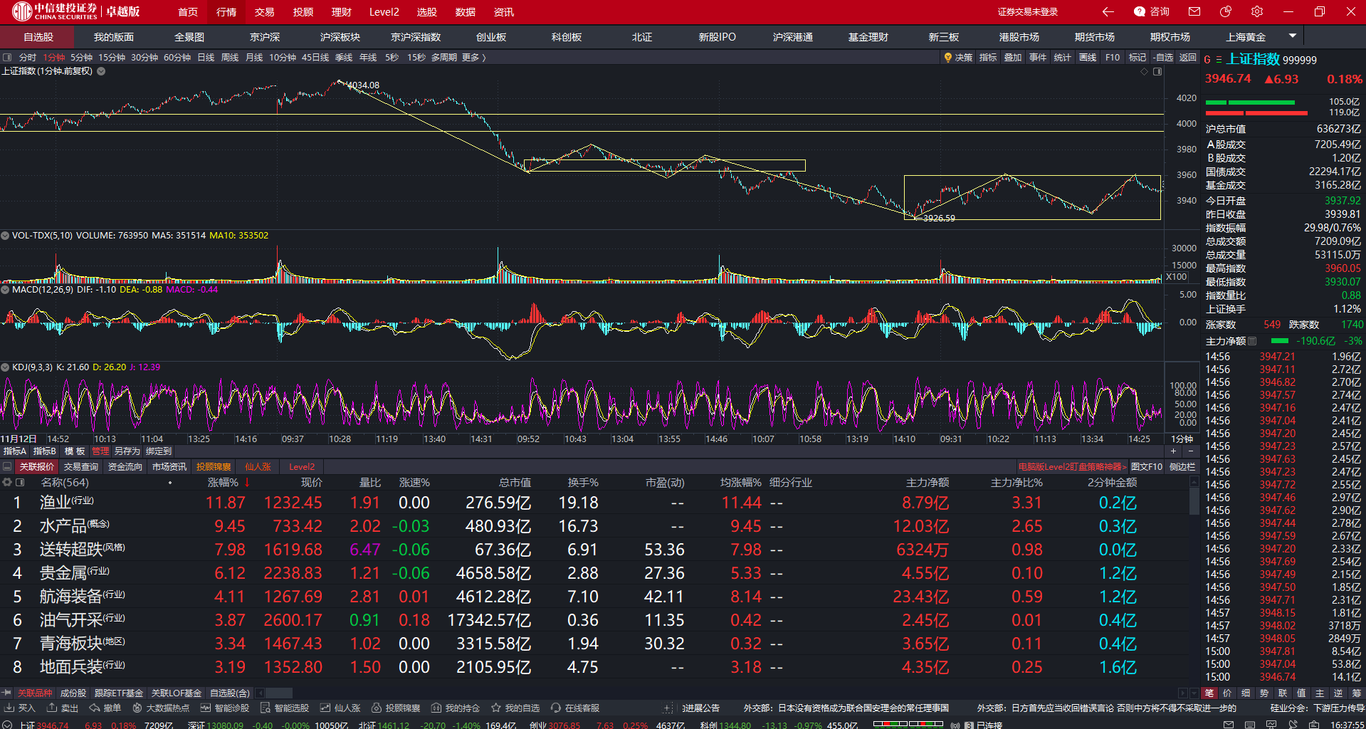Open the VOL-TDX indicator dropdown circle
This screenshot has width=1366, height=729.
point(5,236)
